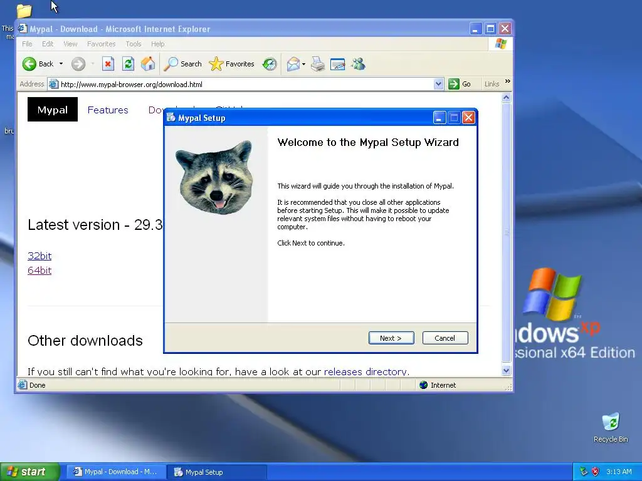Click the 3:13 AM system clock
642x481 pixels.
point(619,472)
